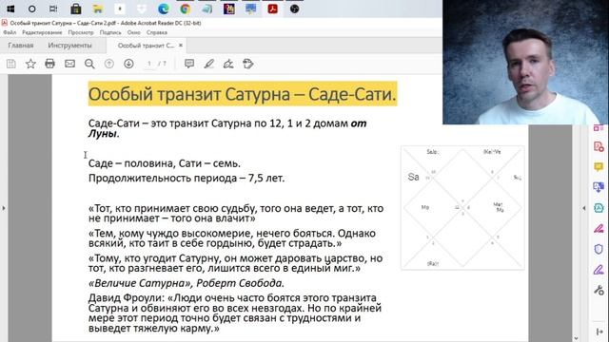609x342 pixels.
Task: Open OBS Studio from taskbar
Action: 294,9
